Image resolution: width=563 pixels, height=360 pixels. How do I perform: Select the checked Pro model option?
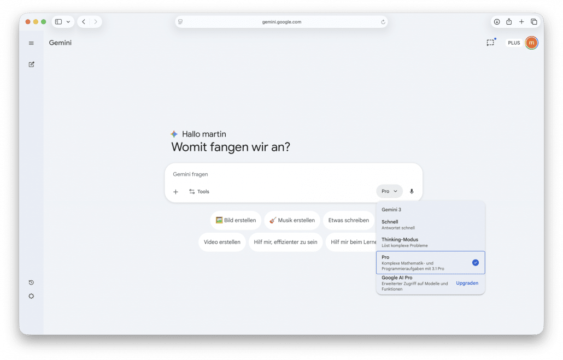[430, 262]
